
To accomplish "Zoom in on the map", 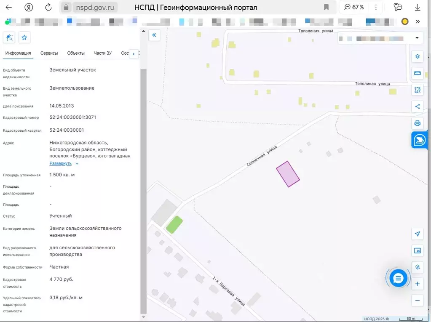I will click(x=417, y=284).
